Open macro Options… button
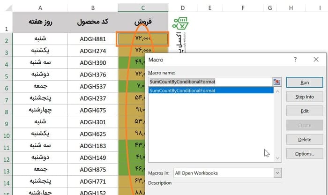The height and width of the screenshot is (195, 328). tap(305, 154)
